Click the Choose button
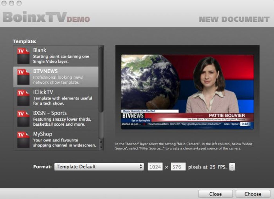 coord(253,194)
